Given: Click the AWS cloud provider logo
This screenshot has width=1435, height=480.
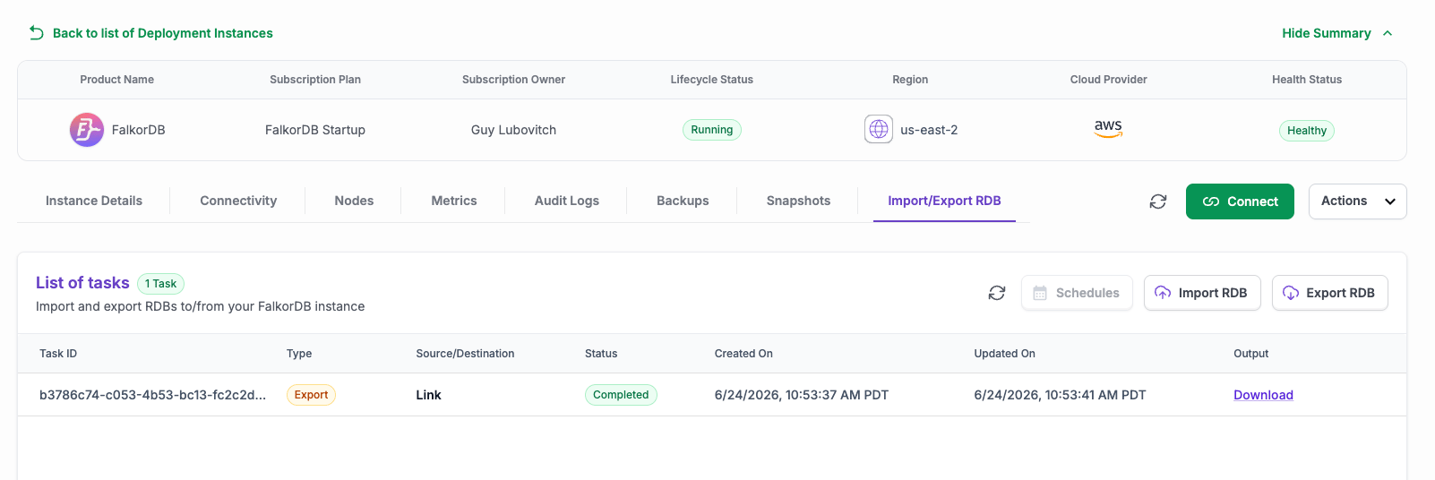Looking at the screenshot, I should click(1108, 128).
